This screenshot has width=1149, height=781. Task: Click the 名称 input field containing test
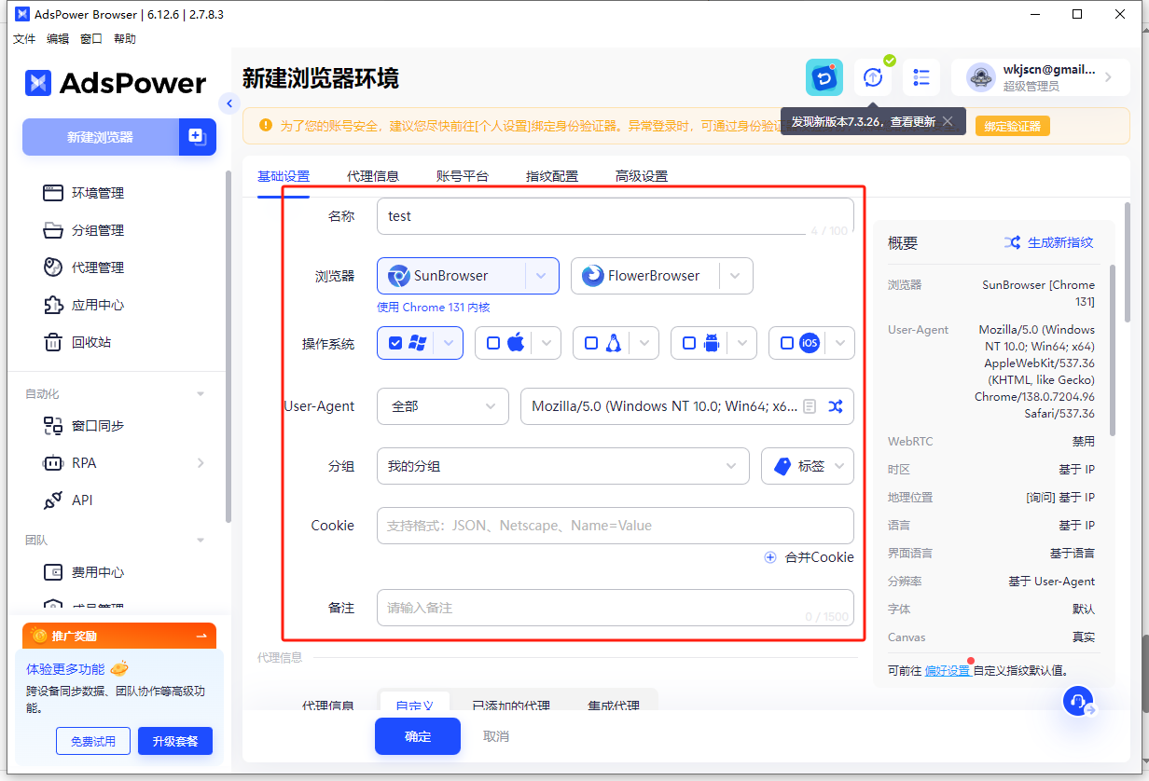(x=616, y=216)
